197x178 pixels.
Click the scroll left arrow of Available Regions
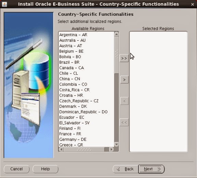coord(61,149)
